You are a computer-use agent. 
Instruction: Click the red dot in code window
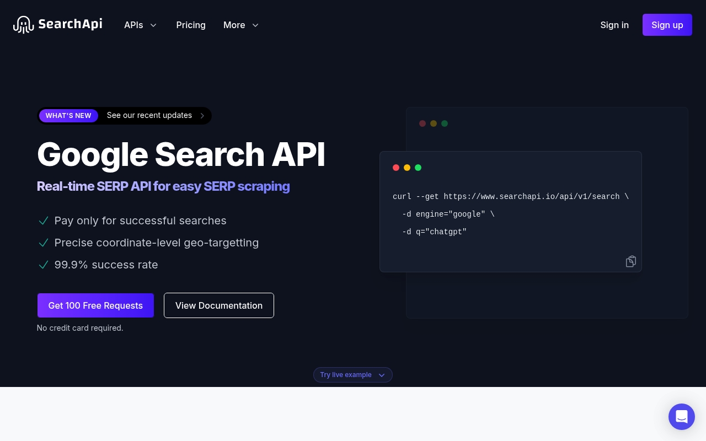click(396, 168)
